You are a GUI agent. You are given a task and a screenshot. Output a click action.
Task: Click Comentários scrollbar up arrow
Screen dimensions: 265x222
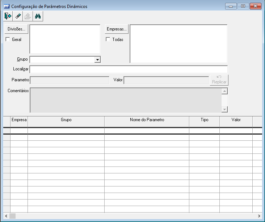[224, 91]
